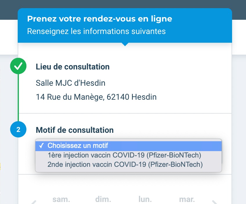246x204 pixels.
Task: Click the "Prenez votre rendez-vous en ligne" title
Action: coord(100,19)
